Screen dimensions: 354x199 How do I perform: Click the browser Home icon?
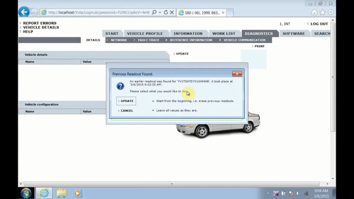[x=314, y=12]
